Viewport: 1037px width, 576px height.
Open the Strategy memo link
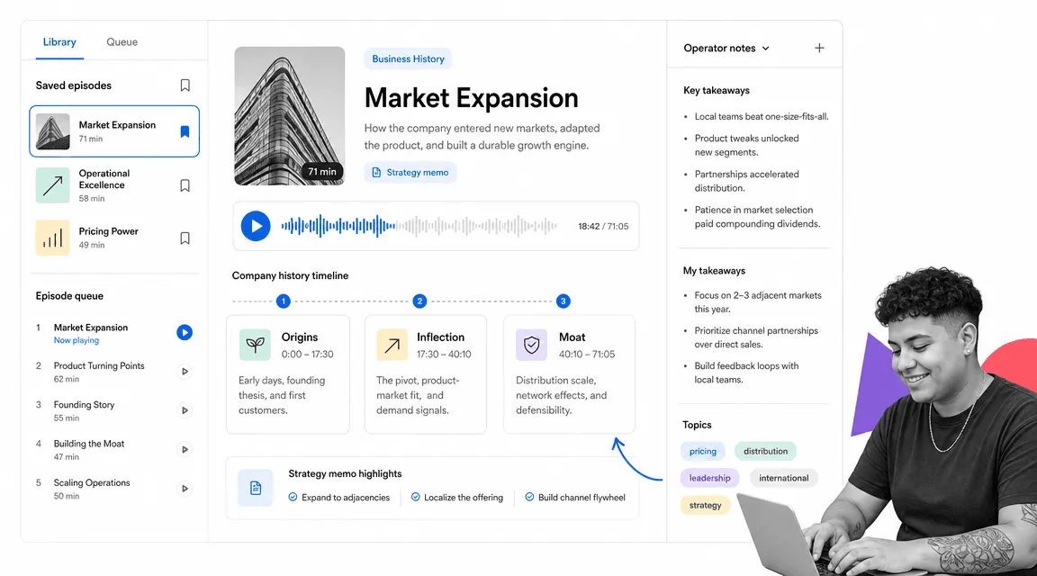[410, 173]
